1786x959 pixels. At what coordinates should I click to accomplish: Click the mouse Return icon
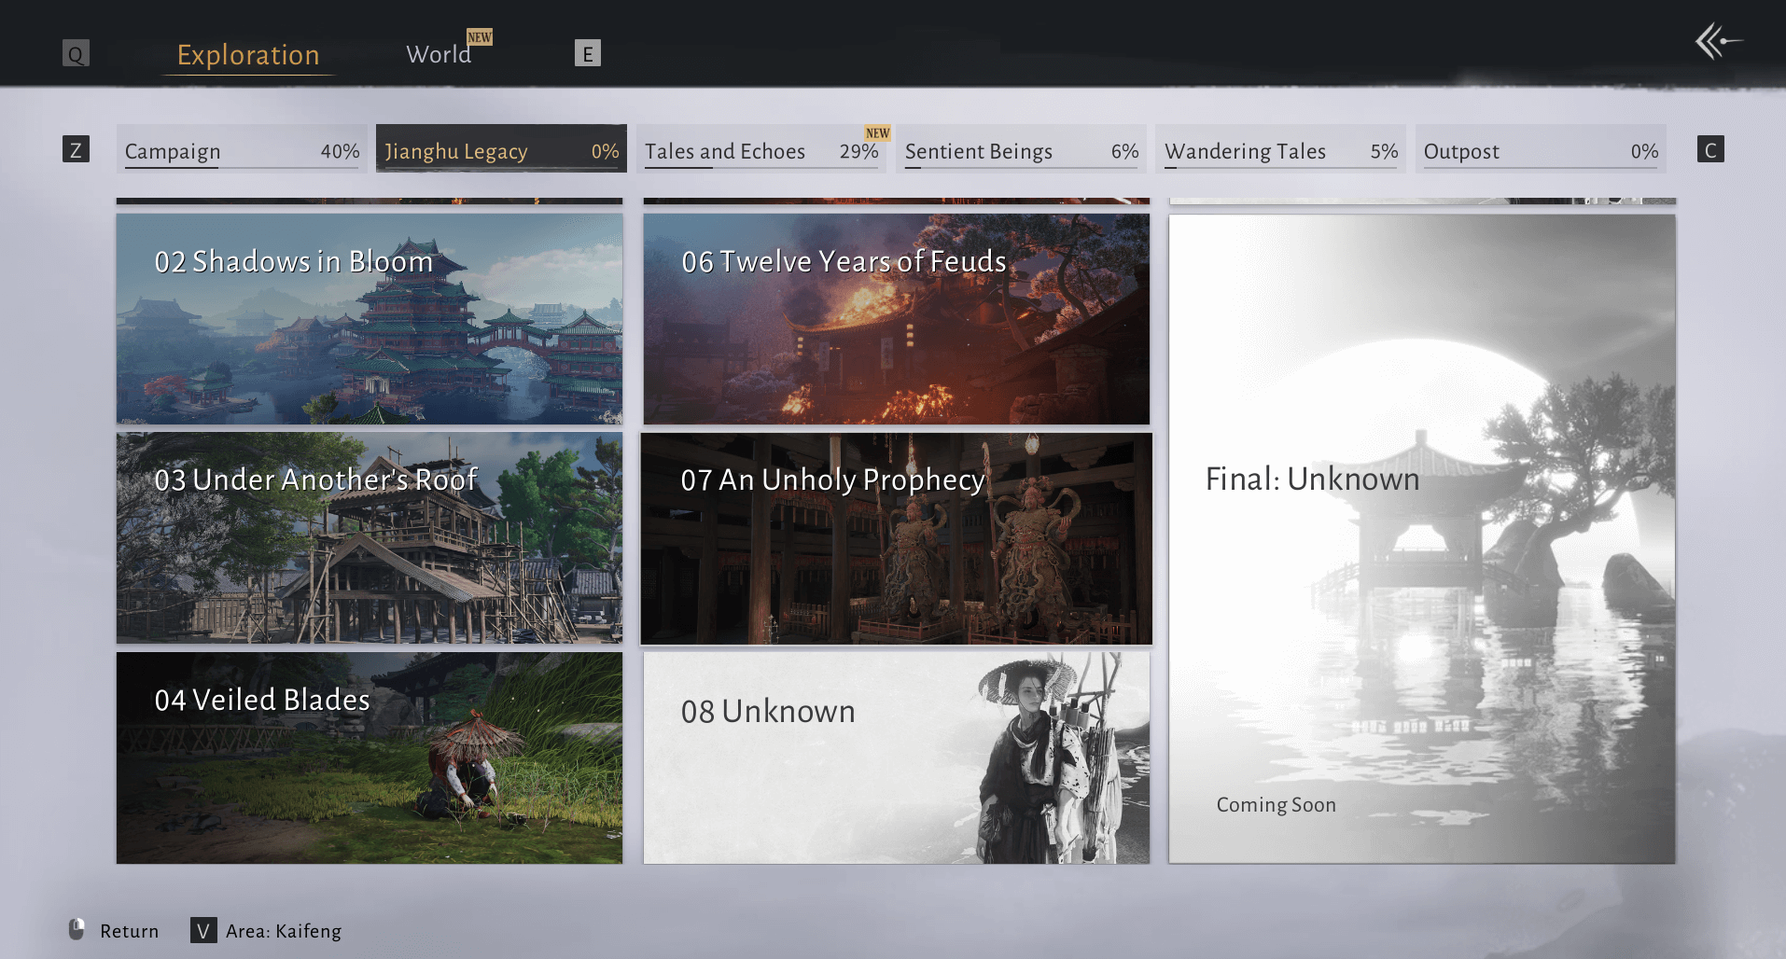point(77,929)
